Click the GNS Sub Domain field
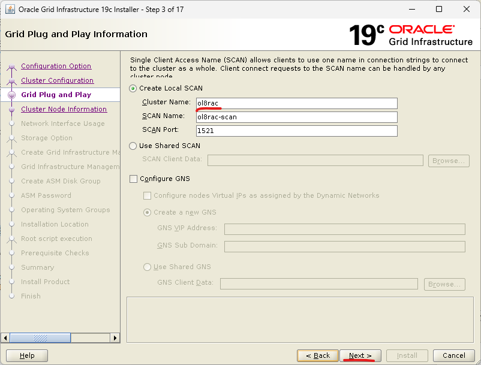 click(x=345, y=246)
